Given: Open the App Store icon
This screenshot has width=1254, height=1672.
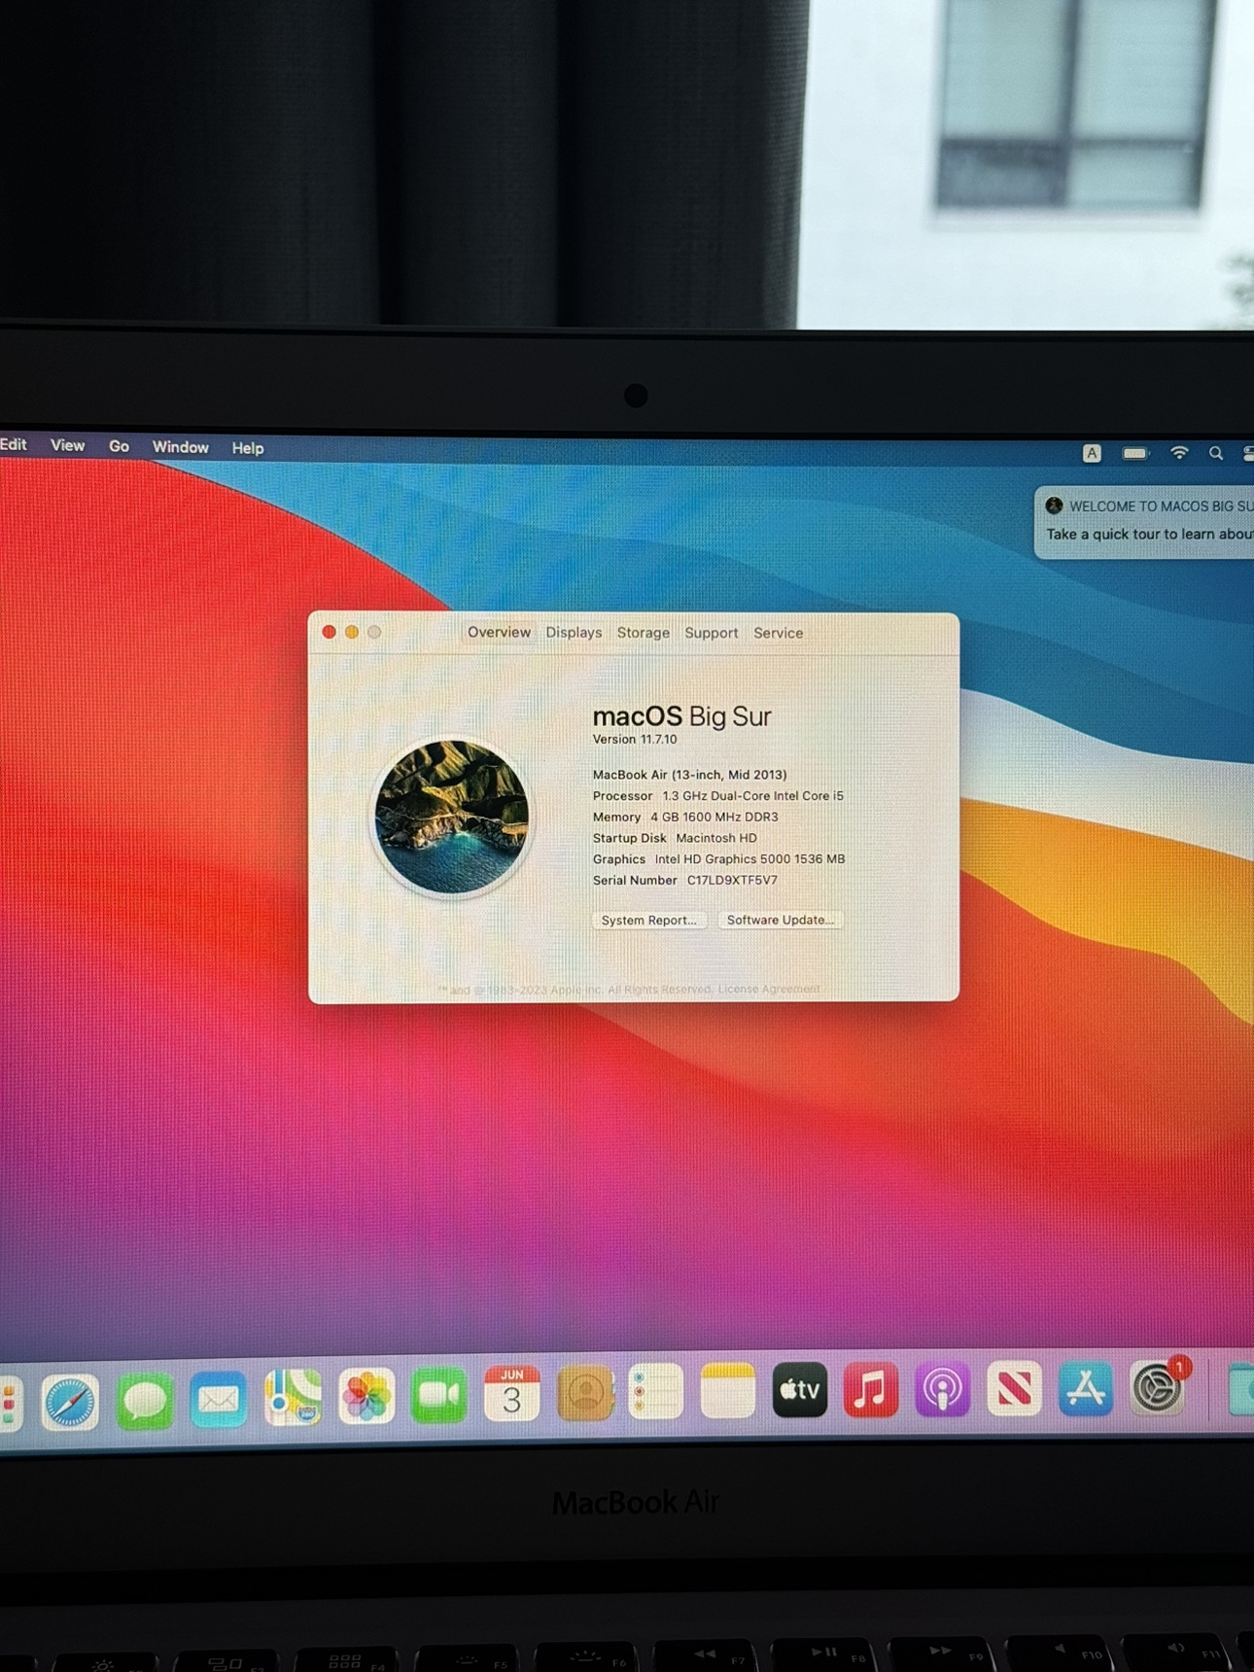Looking at the screenshot, I should coord(1085,1388).
